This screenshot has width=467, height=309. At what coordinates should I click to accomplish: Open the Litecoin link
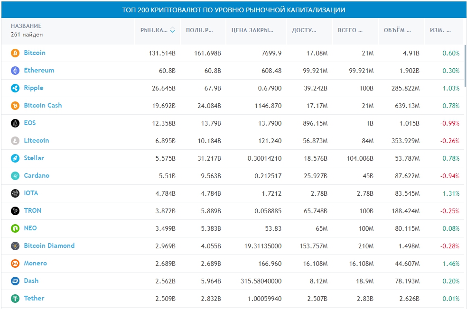click(x=37, y=140)
